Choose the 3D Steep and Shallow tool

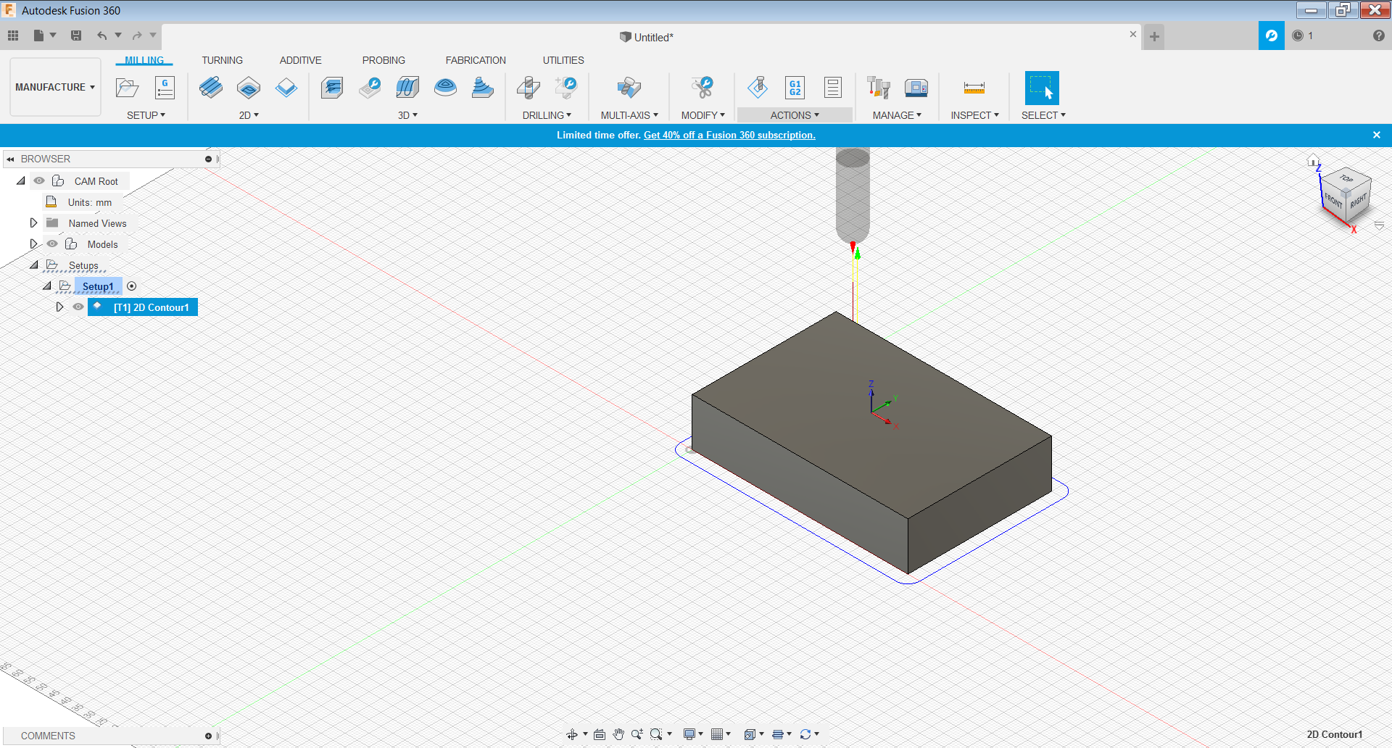(x=483, y=88)
